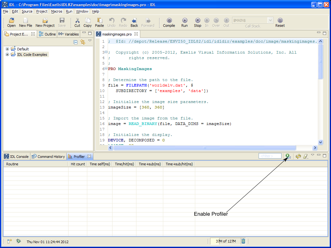
Task: Switch to the IDL Console tab
Action: [16, 157]
